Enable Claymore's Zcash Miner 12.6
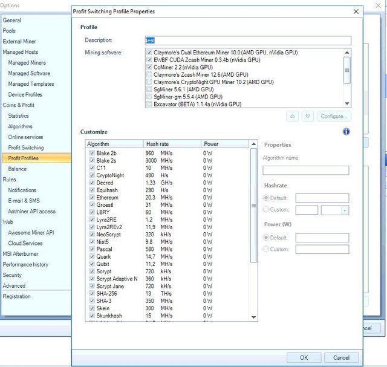Viewport: 387px width, 367px height. tap(149, 74)
